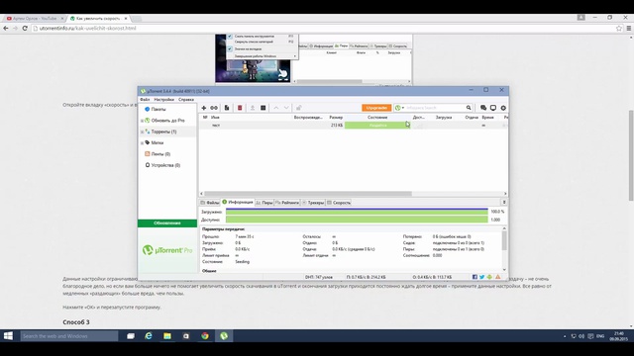
Task: Click the Add Torrent from URL link icon
Action: pyautogui.click(x=214, y=108)
